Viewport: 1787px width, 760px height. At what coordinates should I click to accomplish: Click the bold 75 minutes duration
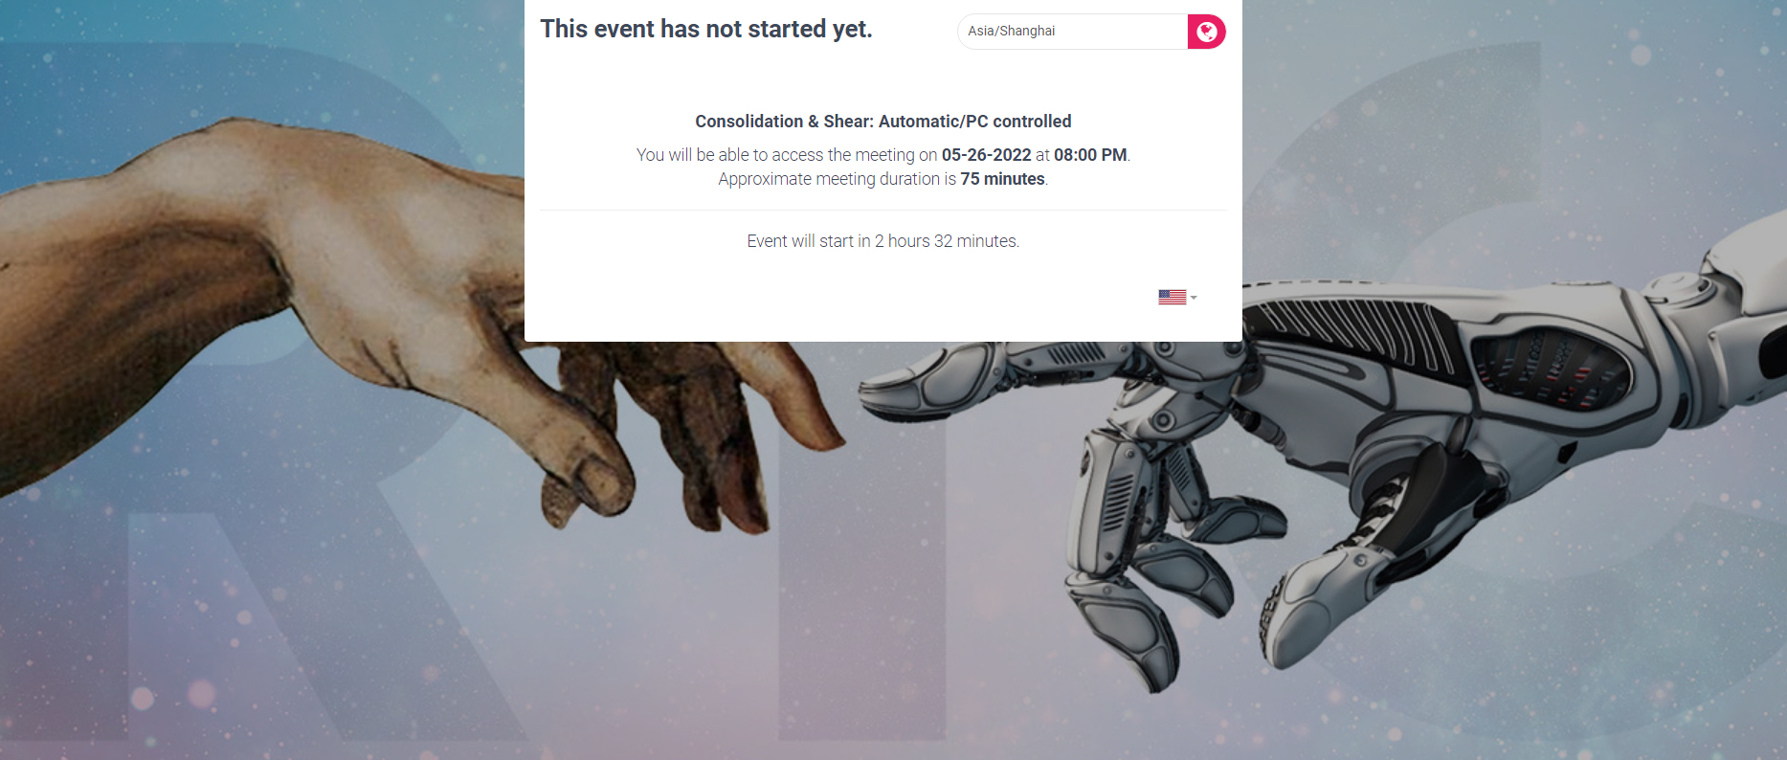(x=1002, y=179)
